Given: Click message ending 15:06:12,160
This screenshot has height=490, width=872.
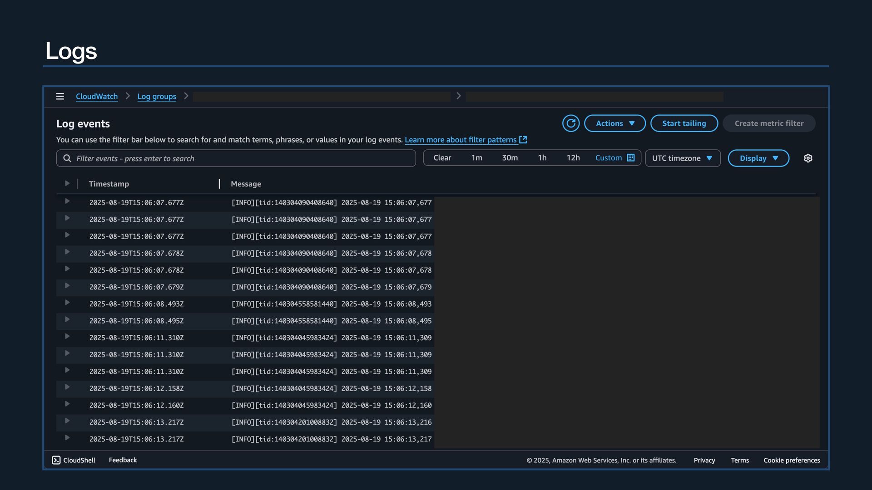Looking at the screenshot, I should (x=332, y=405).
